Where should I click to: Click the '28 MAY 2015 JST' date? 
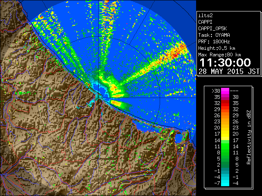point(229,71)
